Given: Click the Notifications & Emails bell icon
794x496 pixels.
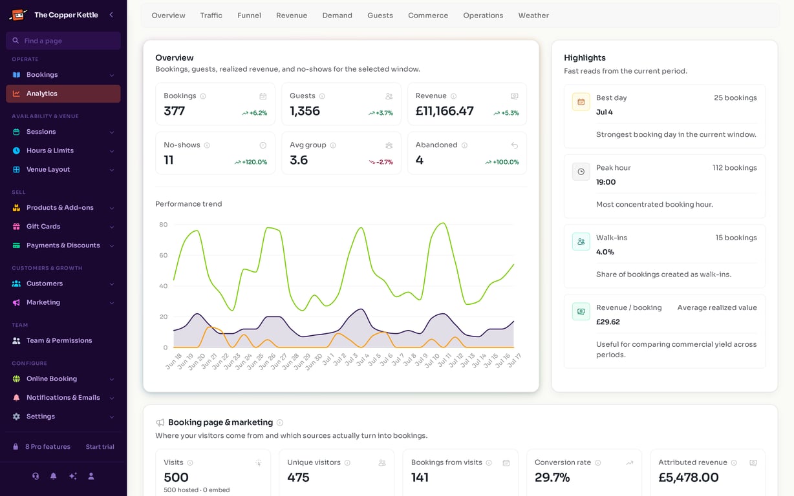Looking at the screenshot, I should pos(16,398).
